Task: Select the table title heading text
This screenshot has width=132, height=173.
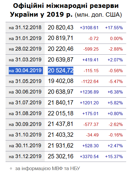Action: [x=66, y=10]
